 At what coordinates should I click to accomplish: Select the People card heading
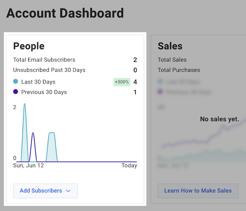click(x=29, y=46)
